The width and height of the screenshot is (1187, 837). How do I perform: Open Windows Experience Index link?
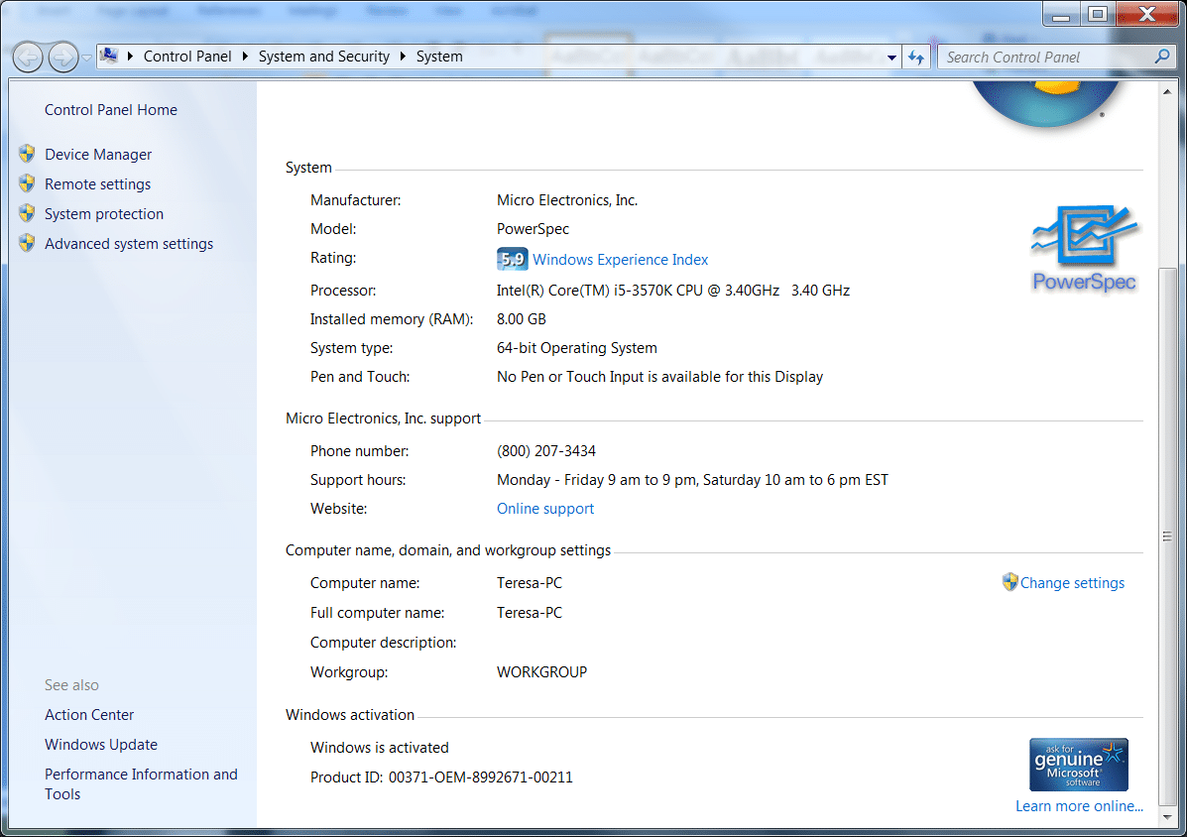pyautogui.click(x=620, y=260)
